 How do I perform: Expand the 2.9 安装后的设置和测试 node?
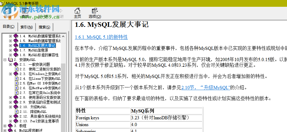pyautogui.click(x=10, y=102)
